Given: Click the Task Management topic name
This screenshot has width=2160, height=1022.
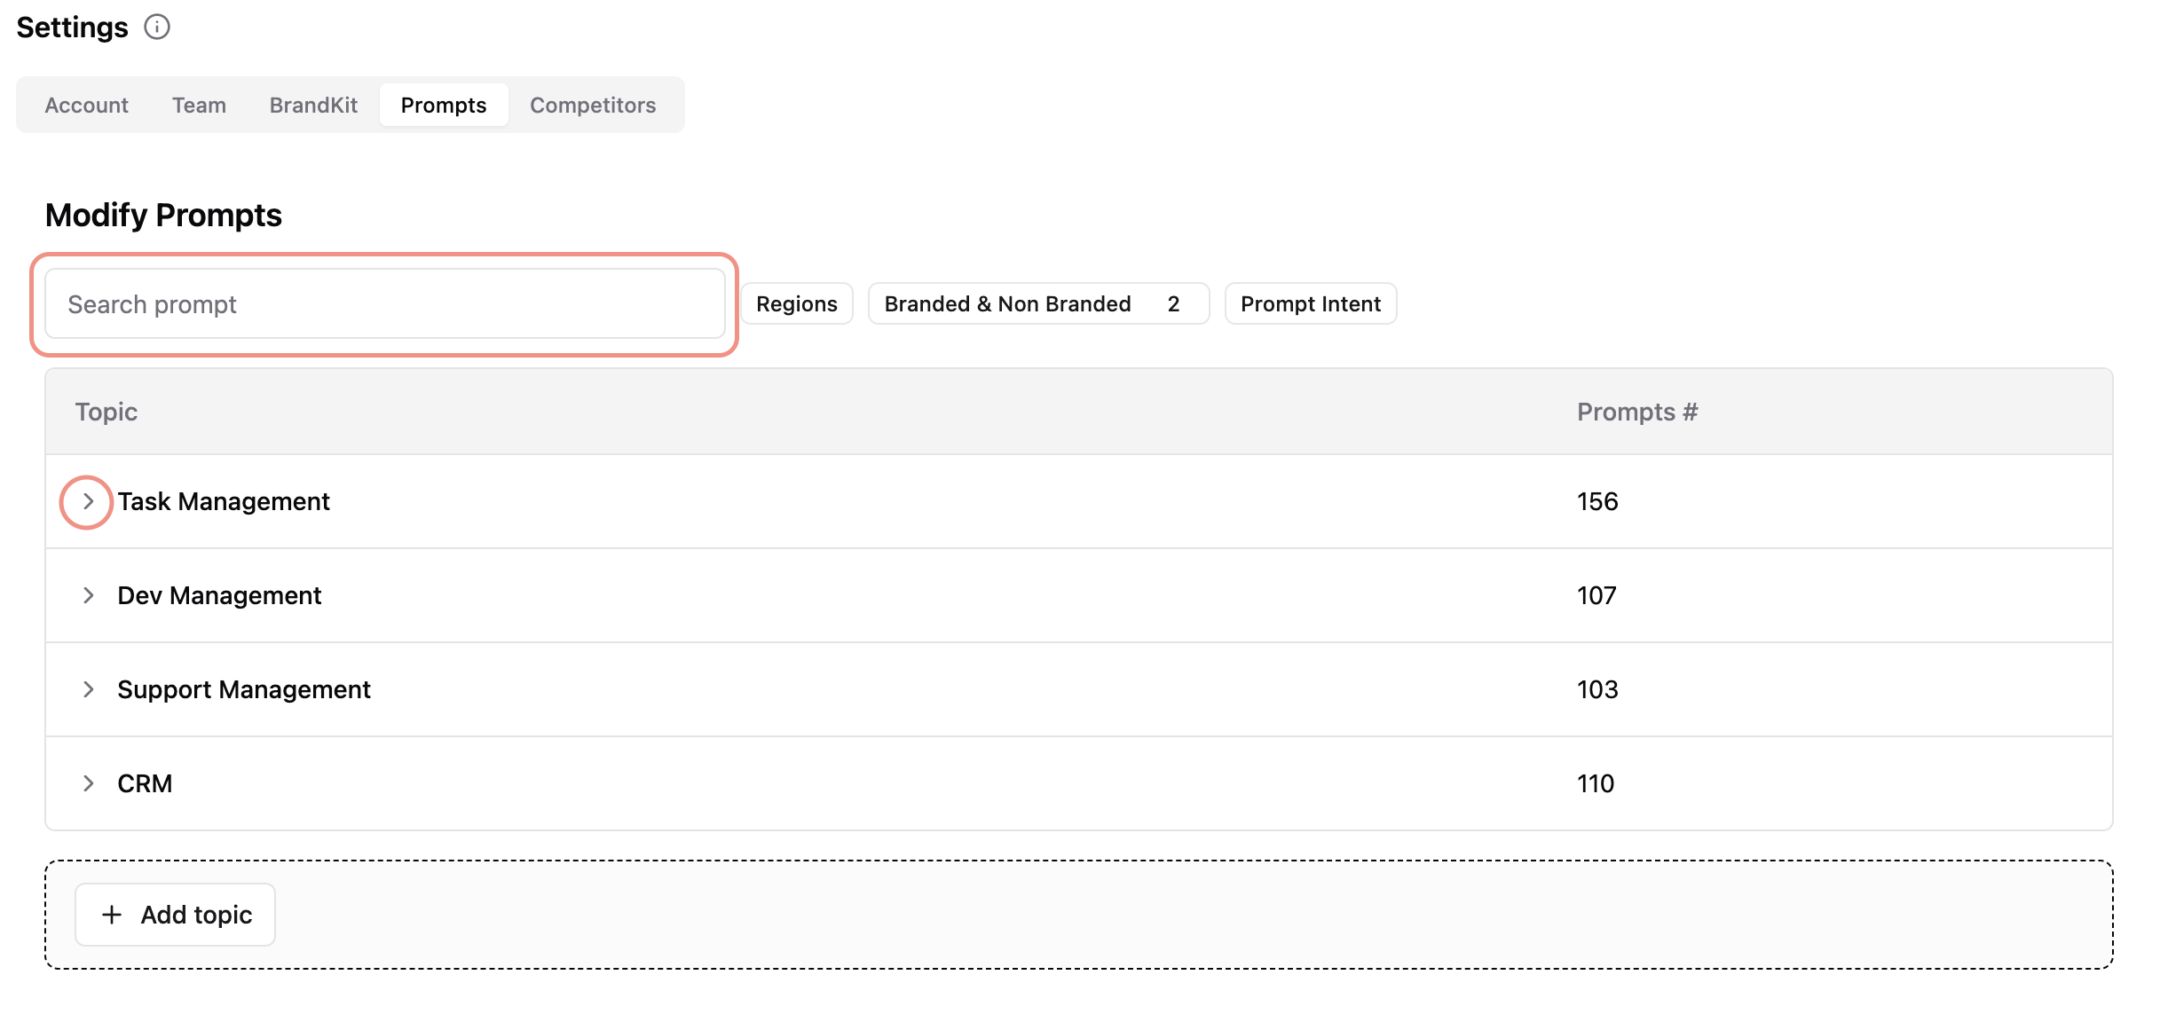Looking at the screenshot, I should click(224, 502).
